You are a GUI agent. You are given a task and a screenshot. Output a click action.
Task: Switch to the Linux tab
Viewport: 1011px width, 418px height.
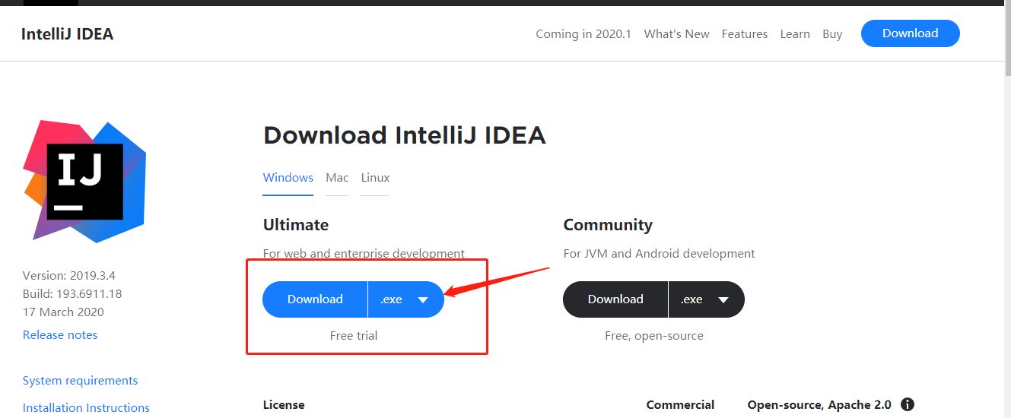point(375,178)
